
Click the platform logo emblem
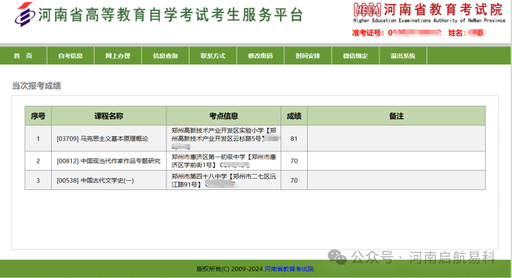point(25,15)
